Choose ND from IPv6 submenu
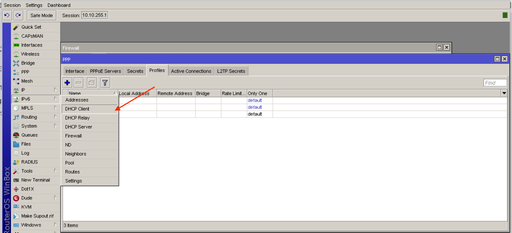The width and height of the screenshot is (512, 233). pos(90,145)
